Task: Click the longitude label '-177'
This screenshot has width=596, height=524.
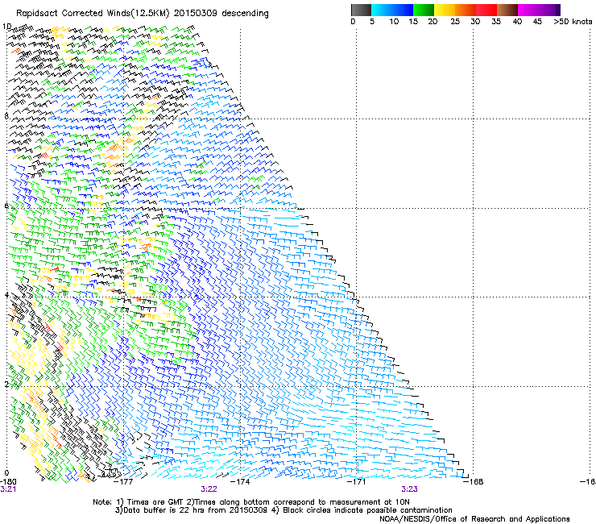Action: [123, 481]
